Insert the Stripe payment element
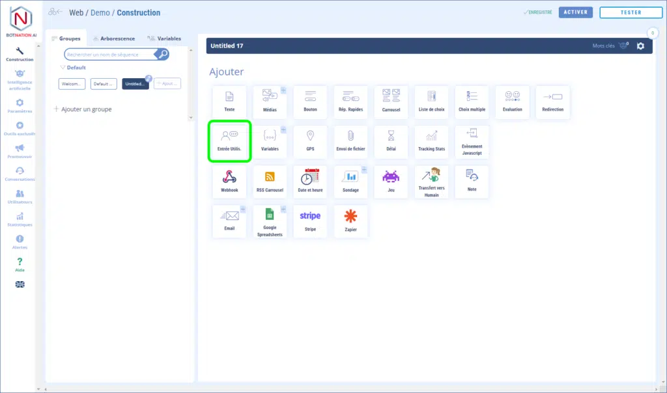Image resolution: width=667 pixels, height=393 pixels. pos(310,221)
